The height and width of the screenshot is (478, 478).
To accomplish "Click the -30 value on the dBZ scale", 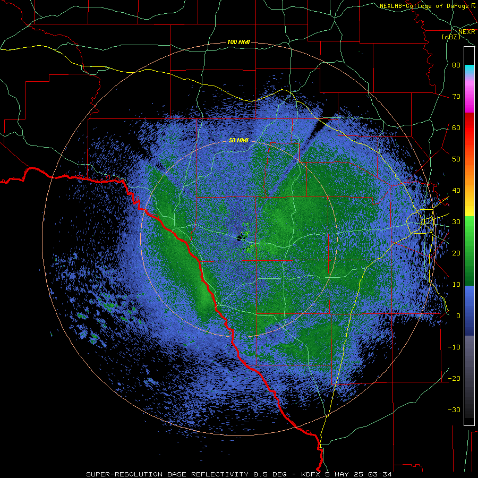I will pyautogui.click(x=454, y=409).
